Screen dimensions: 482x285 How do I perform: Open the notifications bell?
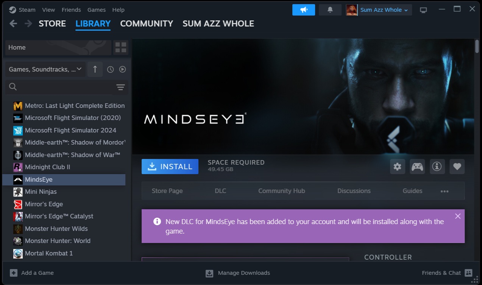[x=330, y=10]
